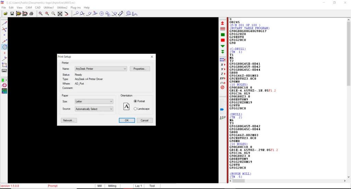Screen dimensions: 351x189
Task: Select the line tool in the left sidebar
Action: point(4,23)
